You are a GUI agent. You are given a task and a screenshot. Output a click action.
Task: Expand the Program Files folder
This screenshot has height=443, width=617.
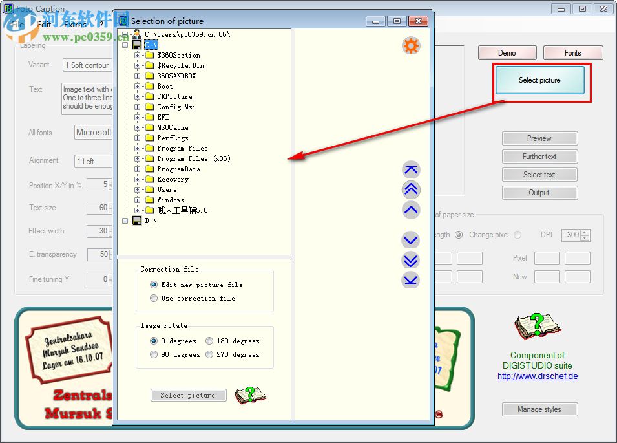point(138,149)
